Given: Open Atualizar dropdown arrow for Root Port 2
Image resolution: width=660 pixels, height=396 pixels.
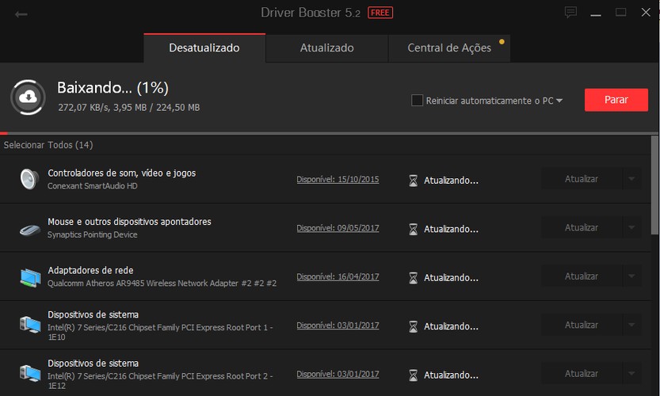Looking at the screenshot, I should click(x=631, y=373).
